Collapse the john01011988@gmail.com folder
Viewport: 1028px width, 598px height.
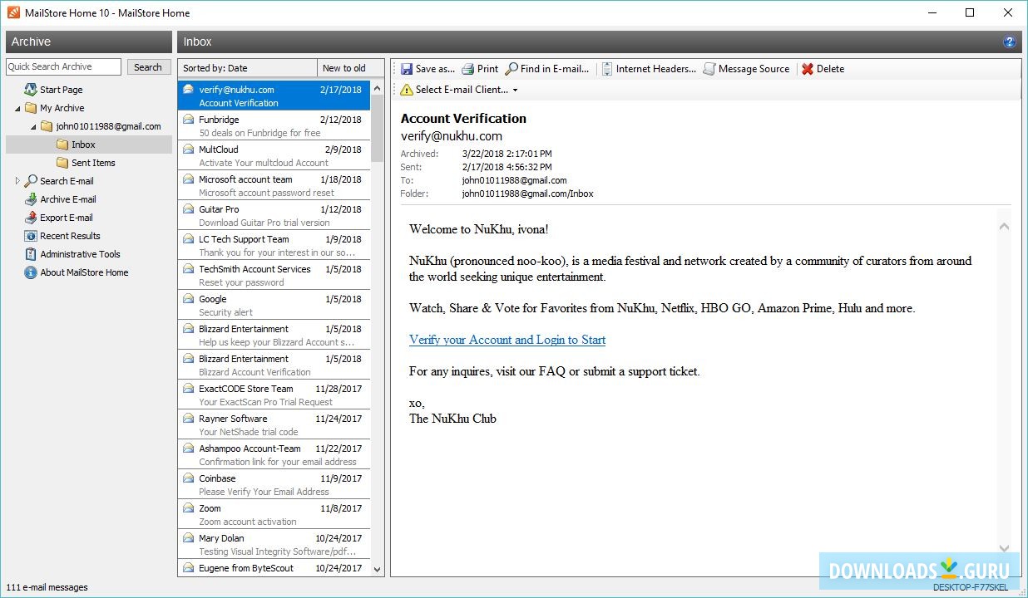click(x=32, y=125)
